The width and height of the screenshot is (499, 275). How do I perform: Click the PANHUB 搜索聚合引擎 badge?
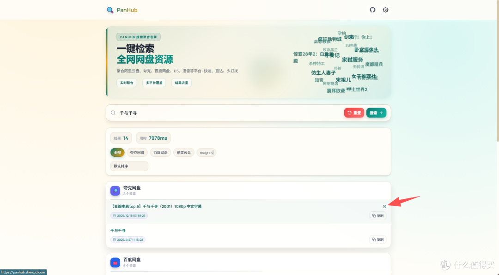pyautogui.click(x=139, y=37)
